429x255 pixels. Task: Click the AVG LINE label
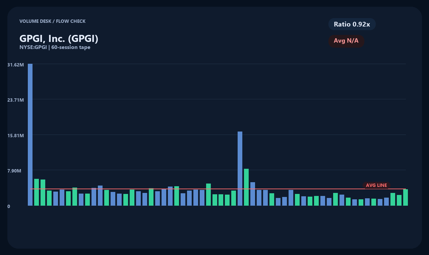click(x=376, y=185)
